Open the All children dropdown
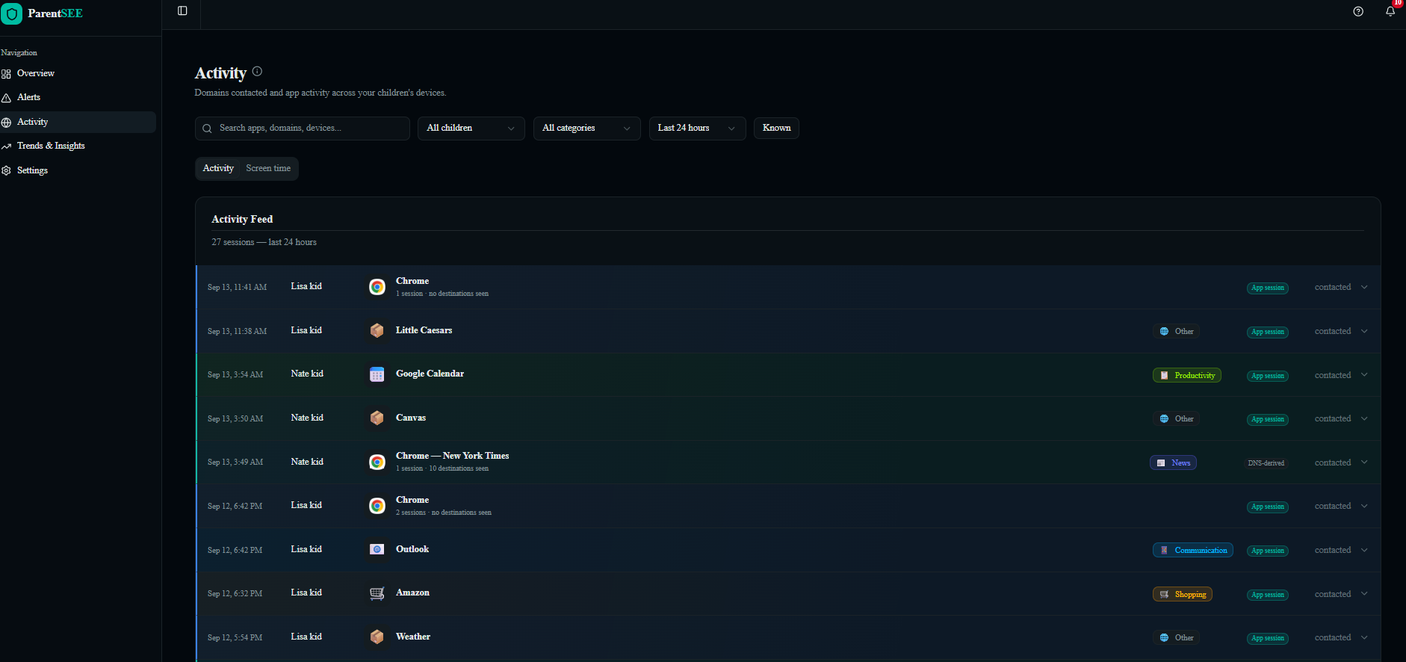The image size is (1406, 662). point(471,128)
